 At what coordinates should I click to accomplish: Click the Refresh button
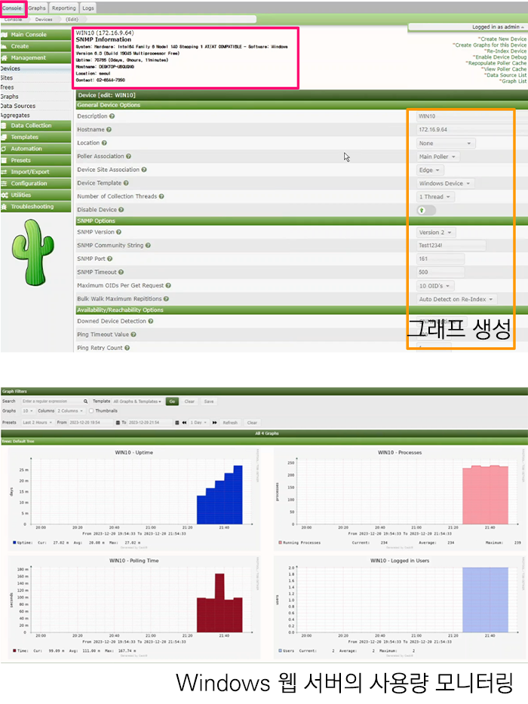tap(230, 423)
